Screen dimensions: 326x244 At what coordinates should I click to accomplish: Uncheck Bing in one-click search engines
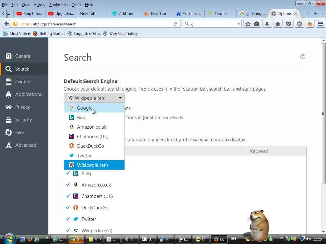[68, 173]
